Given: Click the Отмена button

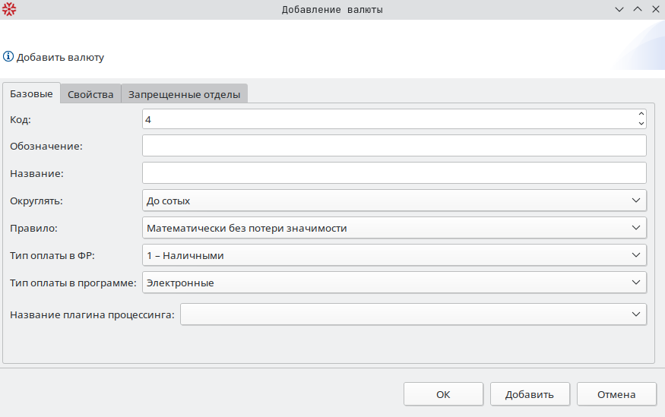Looking at the screenshot, I should (616, 394).
